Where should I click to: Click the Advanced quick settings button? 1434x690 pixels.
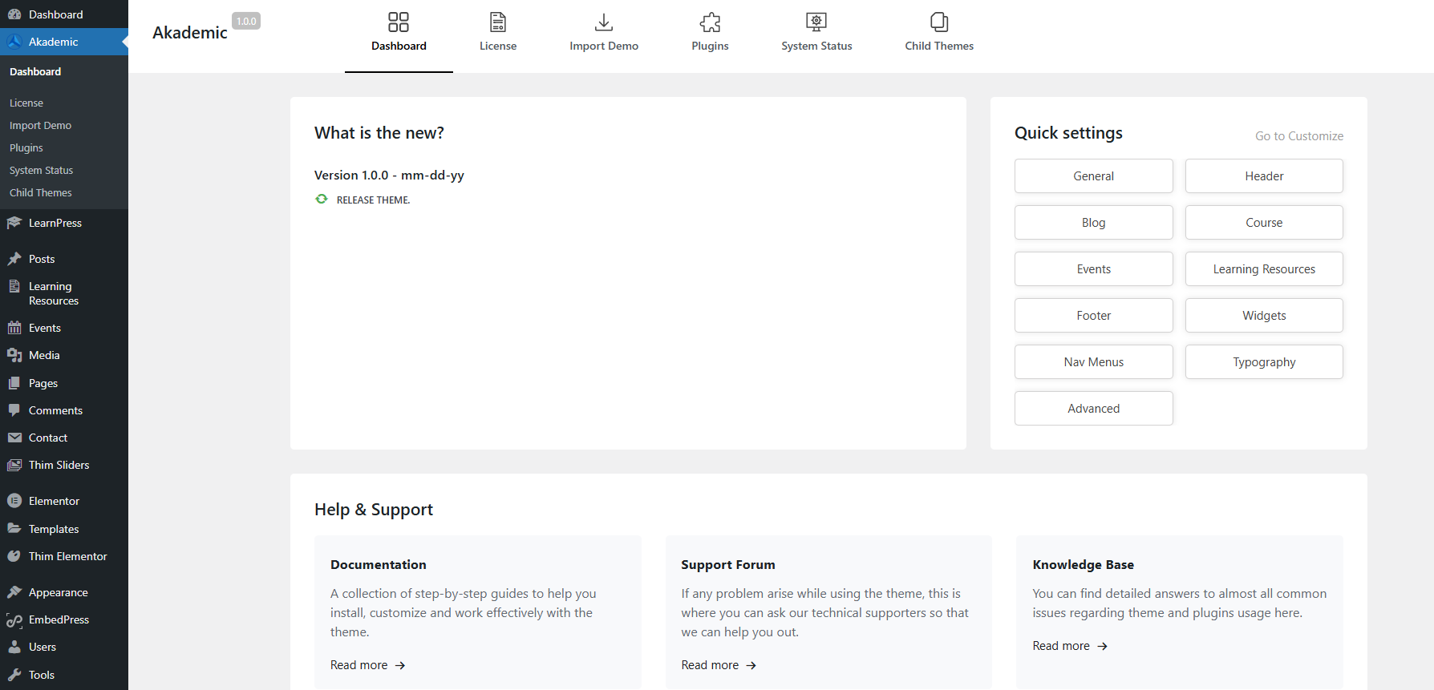click(x=1093, y=409)
